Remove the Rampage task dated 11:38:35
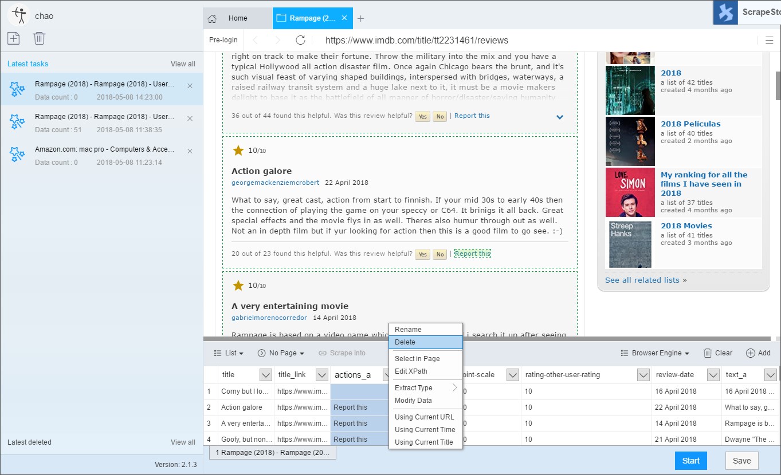The image size is (781, 475). point(190,118)
